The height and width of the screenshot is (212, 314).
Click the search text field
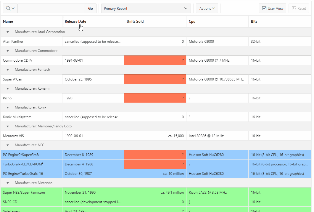coord(51,8)
